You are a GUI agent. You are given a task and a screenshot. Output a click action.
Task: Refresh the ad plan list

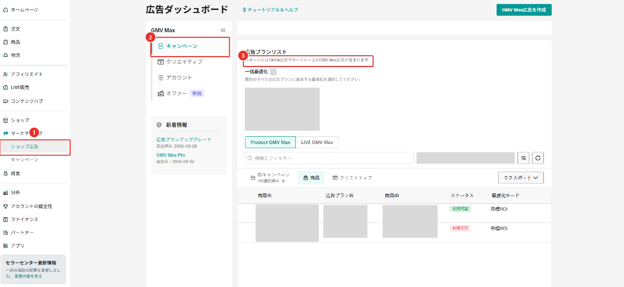coord(538,158)
